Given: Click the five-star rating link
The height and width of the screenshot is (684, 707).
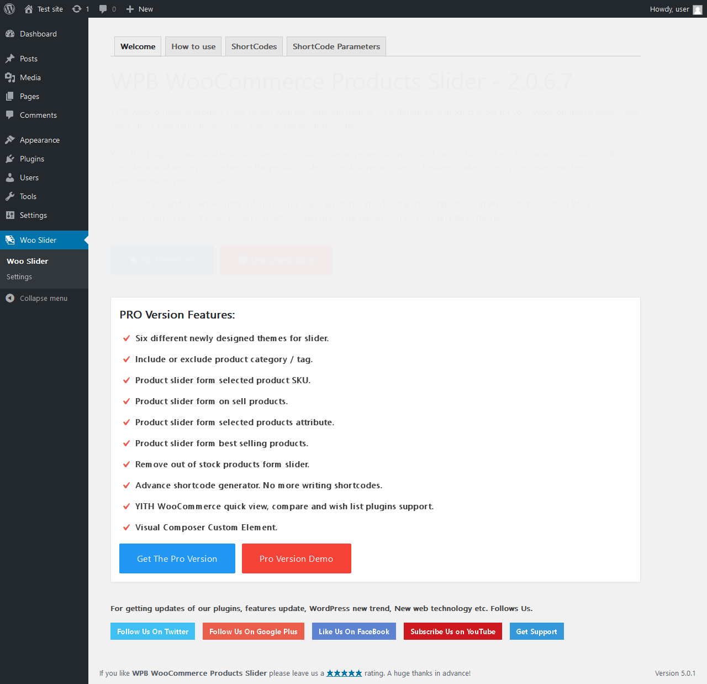Looking at the screenshot, I should pos(344,673).
